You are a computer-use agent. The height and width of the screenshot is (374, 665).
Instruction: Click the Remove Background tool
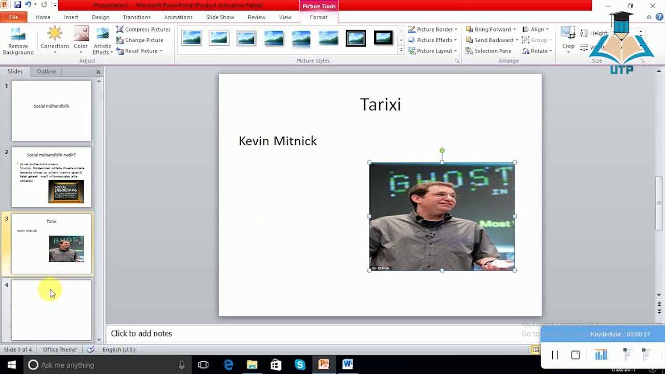(18, 41)
